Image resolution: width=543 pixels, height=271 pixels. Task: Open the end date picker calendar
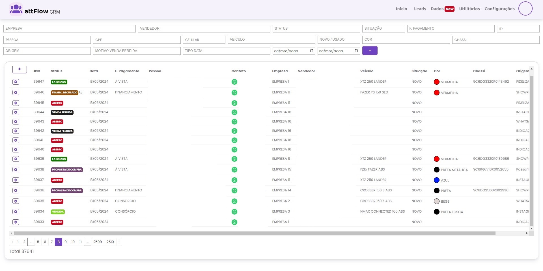point(356,51)
